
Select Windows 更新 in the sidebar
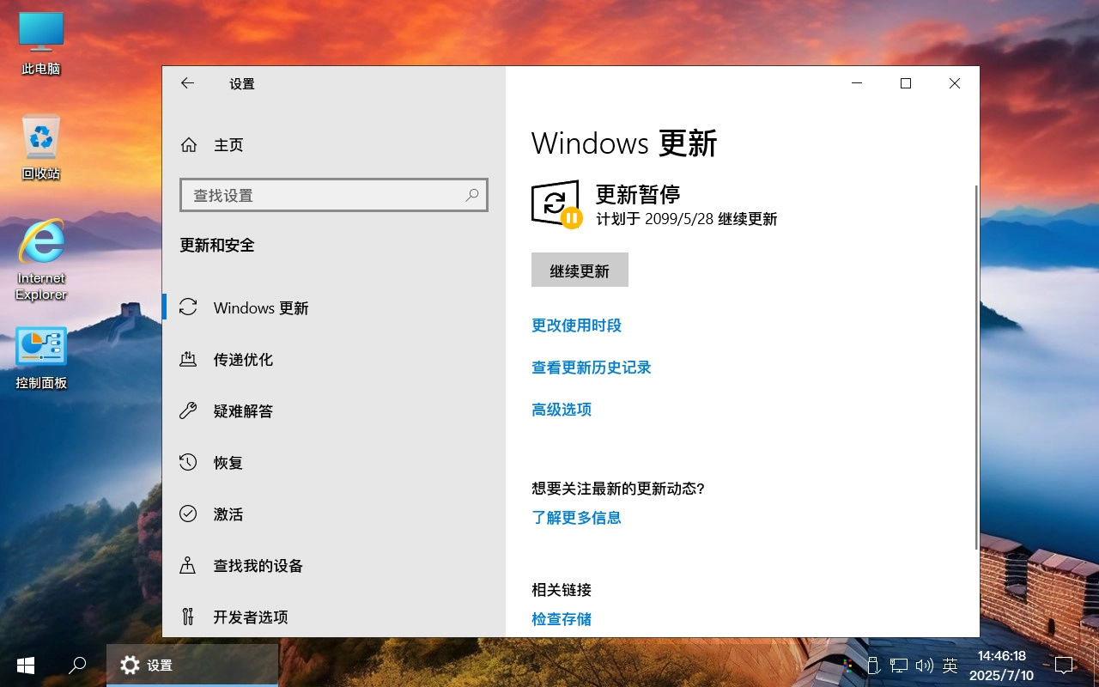[258, 307]
